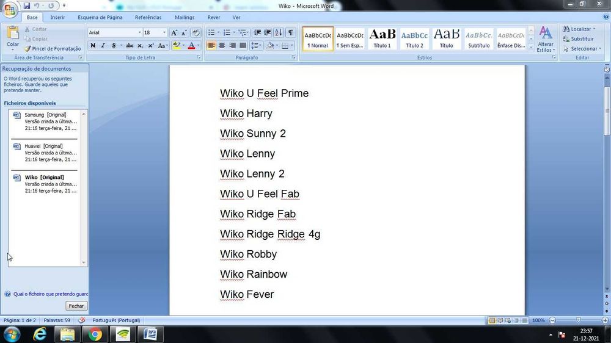Show paragraph marks pilcrow icon
Screen dimensions: 611x343
291,33
